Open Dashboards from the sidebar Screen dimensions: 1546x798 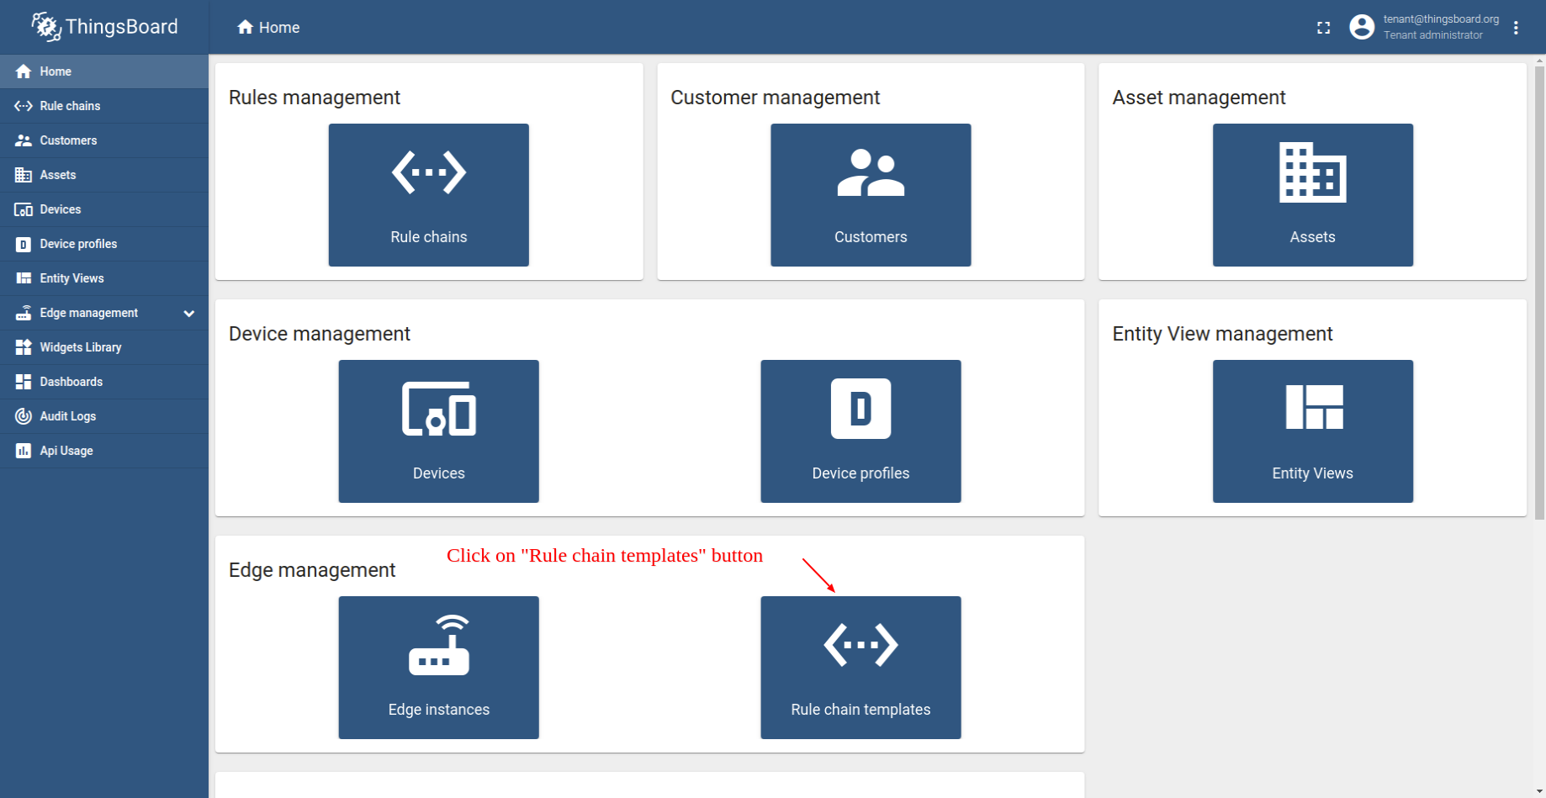click(71, 382)
